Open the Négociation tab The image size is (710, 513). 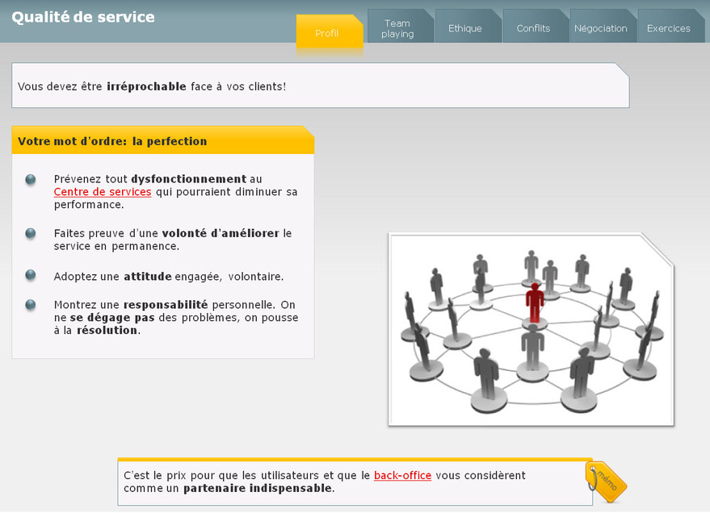600,28
